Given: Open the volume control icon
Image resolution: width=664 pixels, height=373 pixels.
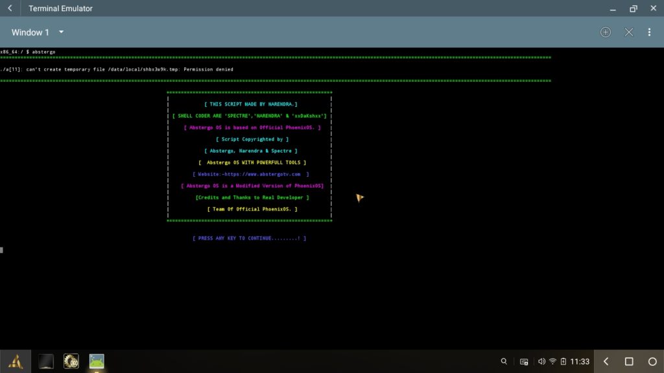Looking at the screenshot, I should click(541, 361).
